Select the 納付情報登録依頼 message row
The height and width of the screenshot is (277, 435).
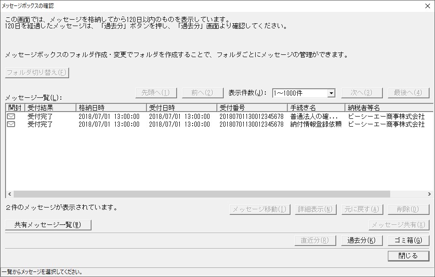click(219, 124)
